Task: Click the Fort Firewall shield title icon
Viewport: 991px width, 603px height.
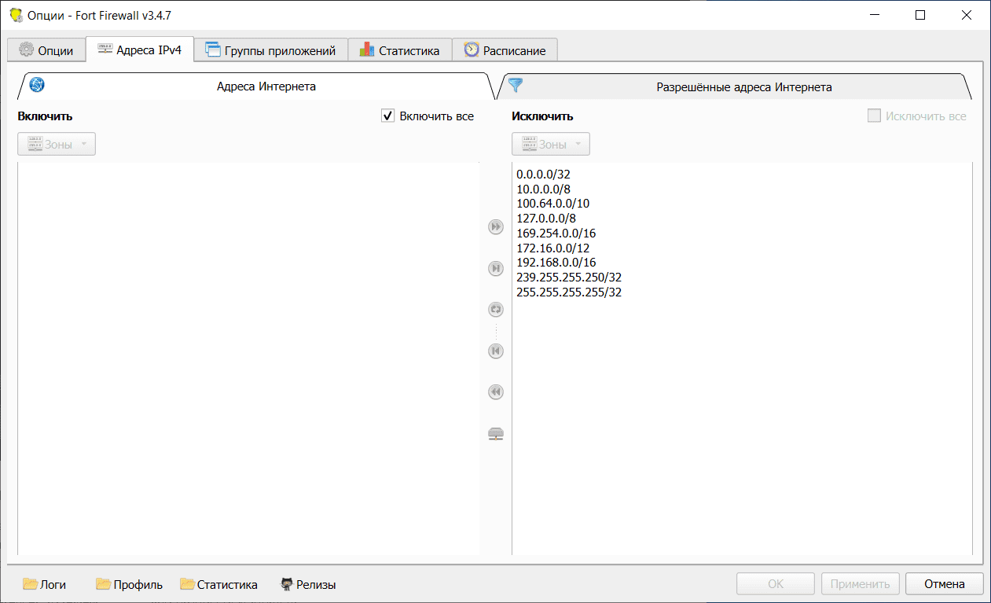Action: (x=15, y=15)
